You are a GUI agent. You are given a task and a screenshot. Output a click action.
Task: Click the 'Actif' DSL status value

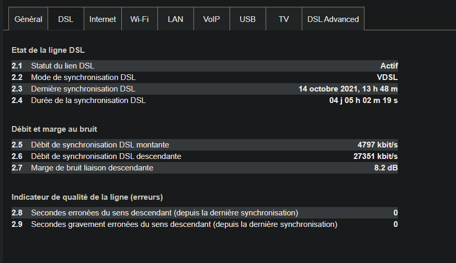pos(389,66)
